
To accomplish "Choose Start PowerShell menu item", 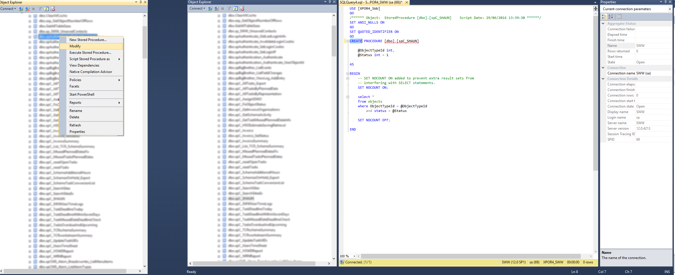I will pyautogui.click(x=91, y=94).
